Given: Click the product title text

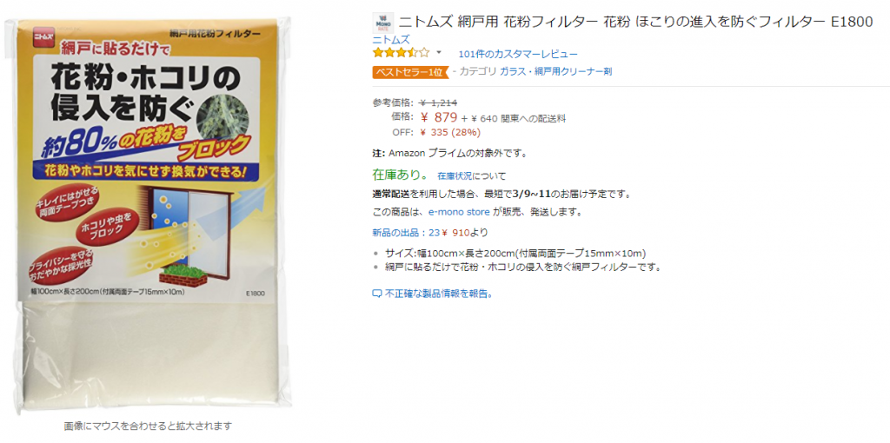Looking at the screenshot, I should 635,22.
